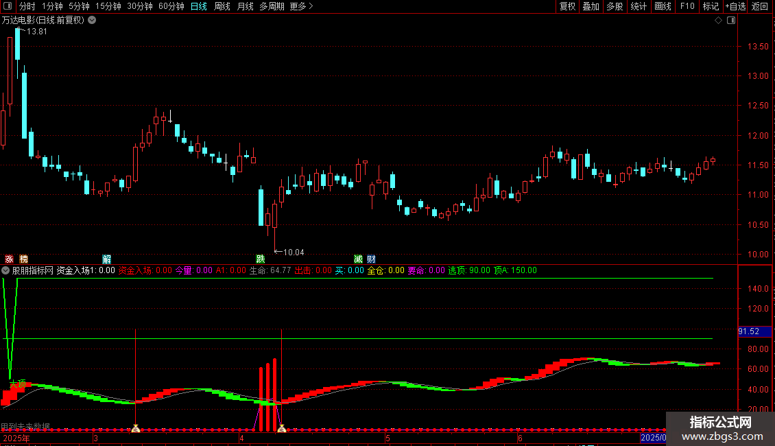Select the 30分钟 period tab
This screenshot has height=446, width=775.
[140, 6]
